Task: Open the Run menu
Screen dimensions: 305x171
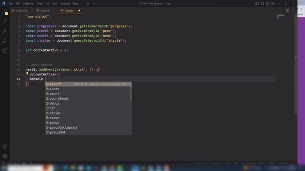Action: [55, 3]
